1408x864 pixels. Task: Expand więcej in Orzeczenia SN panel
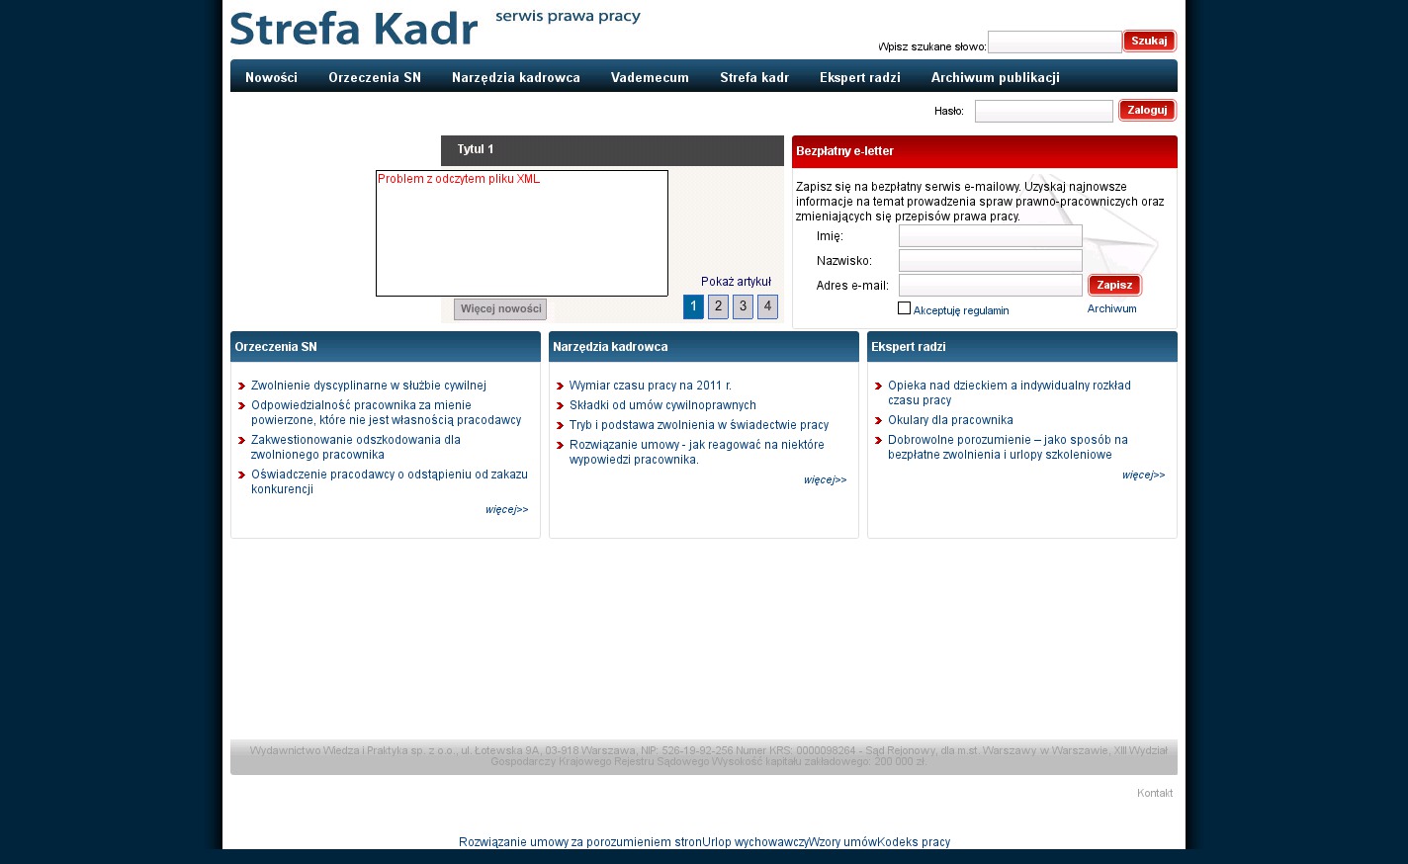pos(506,510)
